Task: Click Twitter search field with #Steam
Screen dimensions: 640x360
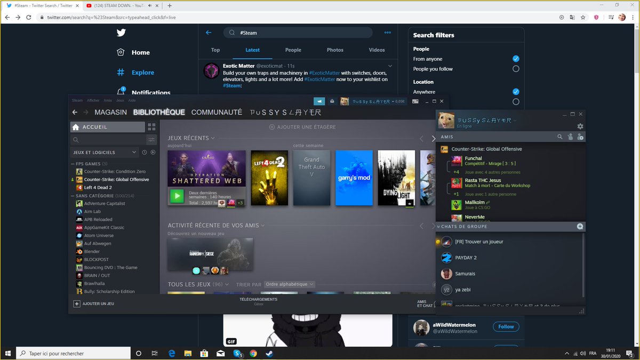Action: click(298, 33)
